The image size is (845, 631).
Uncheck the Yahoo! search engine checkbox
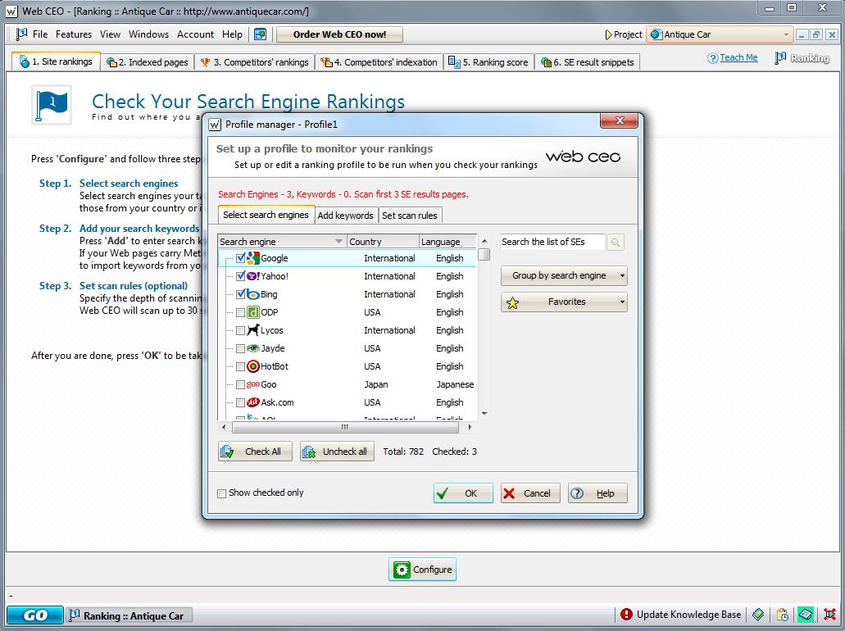pos(241,276)
